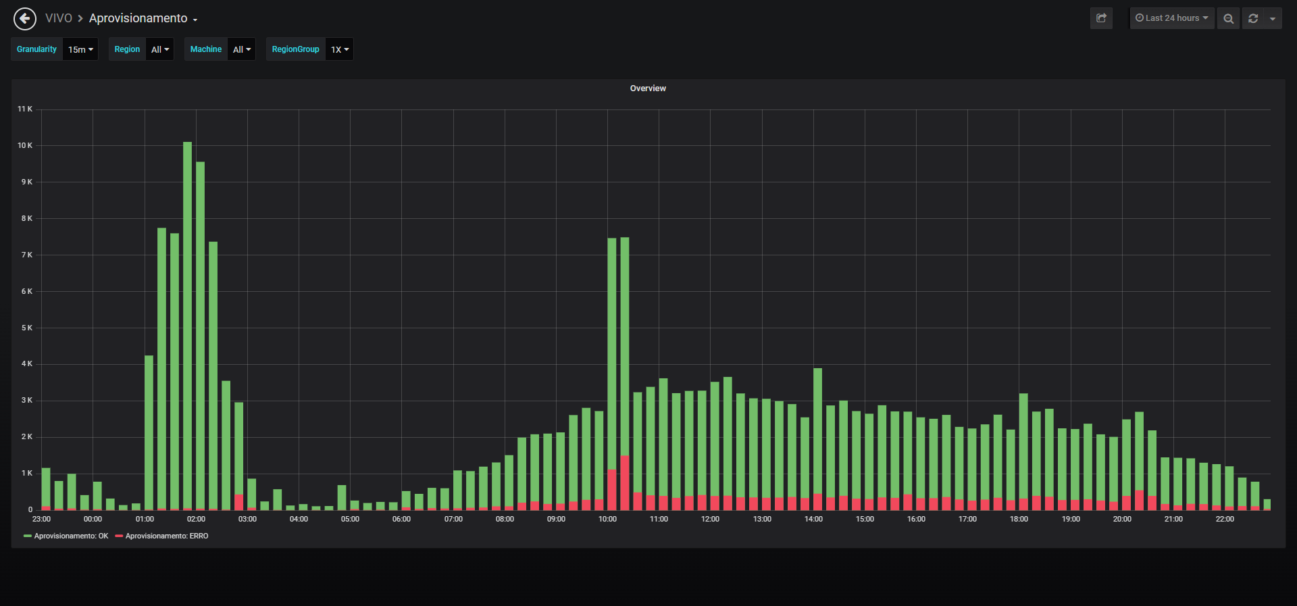Go to the VIVO breadcrumb folder
This screenshot has height=606, width=1297.
59,18
